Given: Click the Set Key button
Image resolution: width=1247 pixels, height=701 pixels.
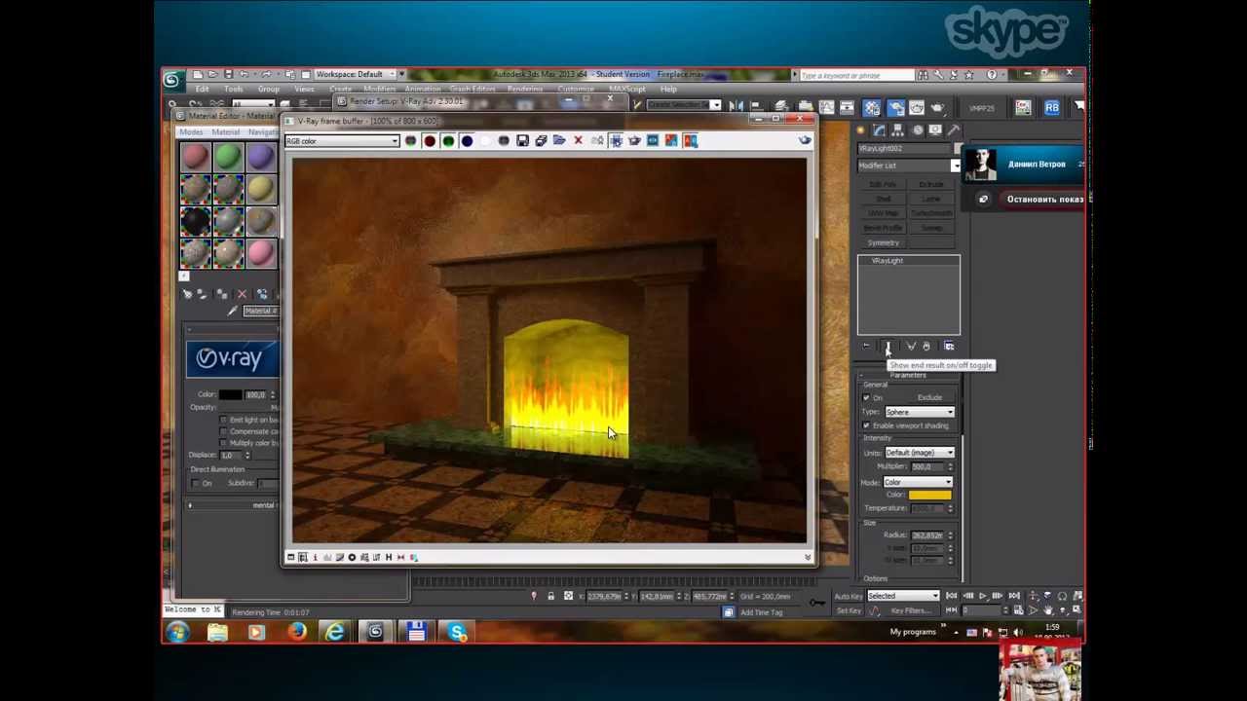Looking at the screenshot, I should point(849,610).
